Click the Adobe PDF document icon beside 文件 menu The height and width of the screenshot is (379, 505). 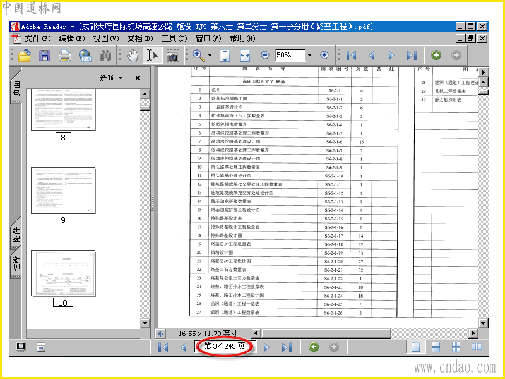pyautogui.click(x=16, y=39)
